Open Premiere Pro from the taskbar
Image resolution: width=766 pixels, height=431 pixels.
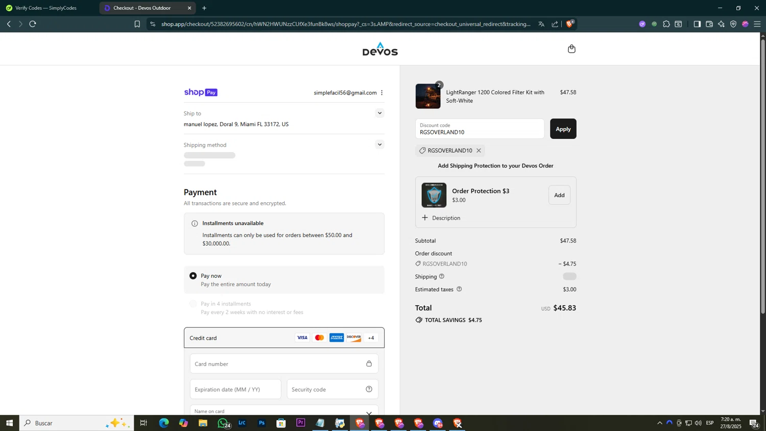click(x=301, y=423)
